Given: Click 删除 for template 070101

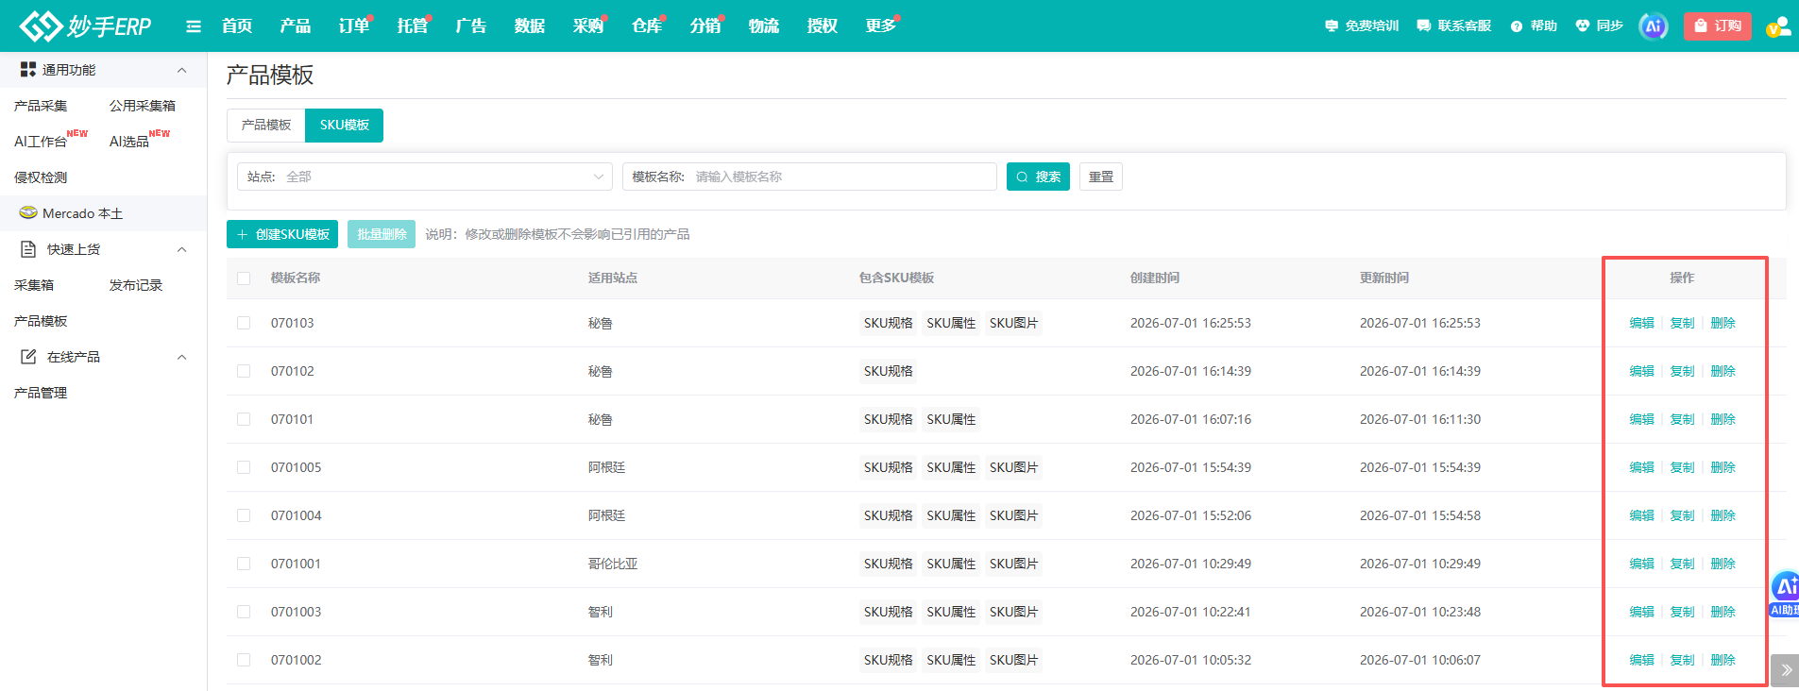Looking at the screenshot, I should click(1723, 419).
